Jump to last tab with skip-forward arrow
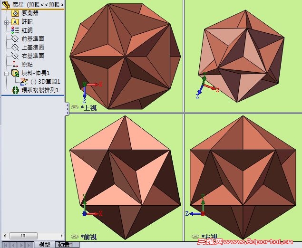 coord(29,245)
